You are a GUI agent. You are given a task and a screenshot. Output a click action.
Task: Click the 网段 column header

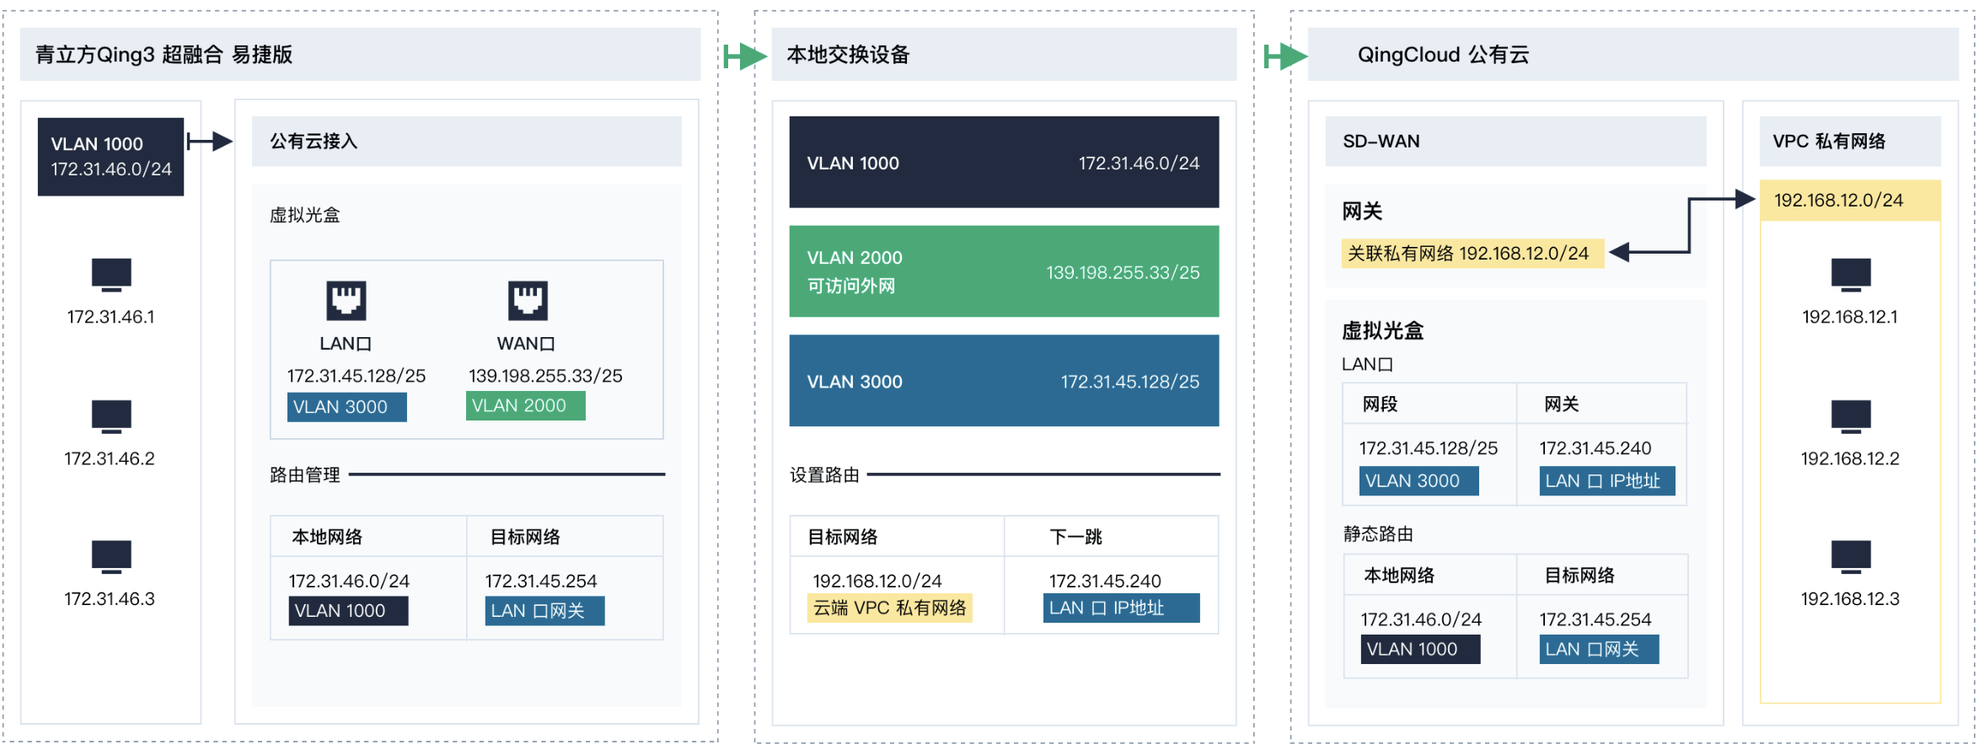pos(1380,404)
